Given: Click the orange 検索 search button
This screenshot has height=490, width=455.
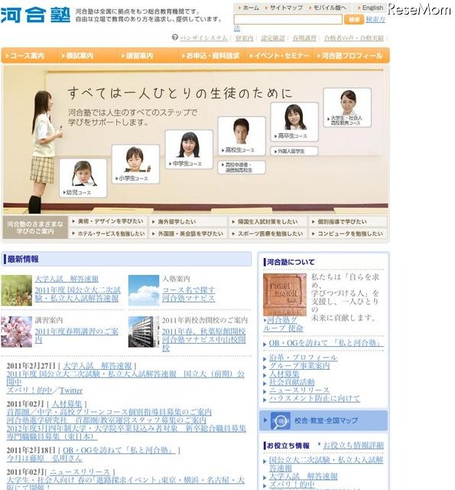Looking at the screenshot, I should coord(354,20).
